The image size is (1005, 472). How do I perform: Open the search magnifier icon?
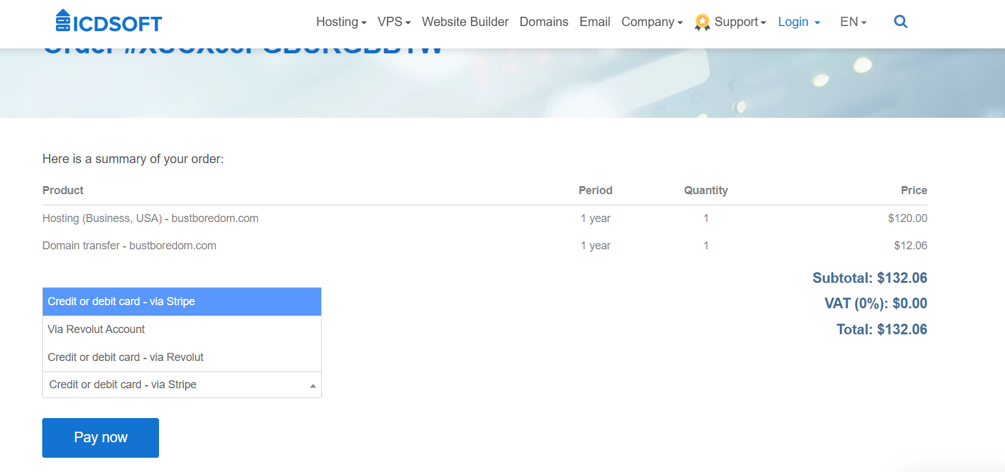click(x=900, y=22)
